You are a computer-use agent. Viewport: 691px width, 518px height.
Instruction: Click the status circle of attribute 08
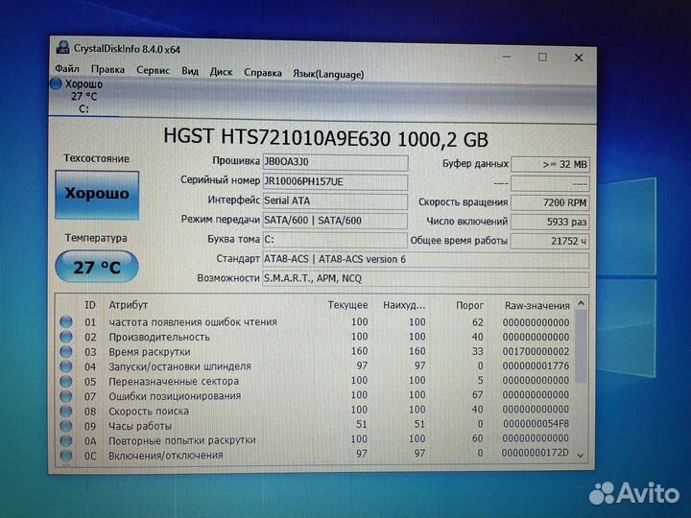66,411
